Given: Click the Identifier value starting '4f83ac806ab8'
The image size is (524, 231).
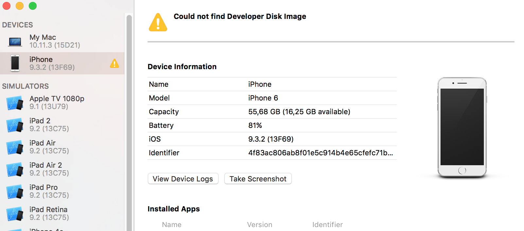Looking at the screenshot, I should pos(321,153).
